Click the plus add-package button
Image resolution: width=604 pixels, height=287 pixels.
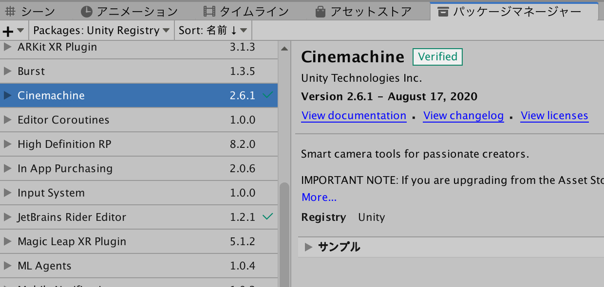coord(14,31)
